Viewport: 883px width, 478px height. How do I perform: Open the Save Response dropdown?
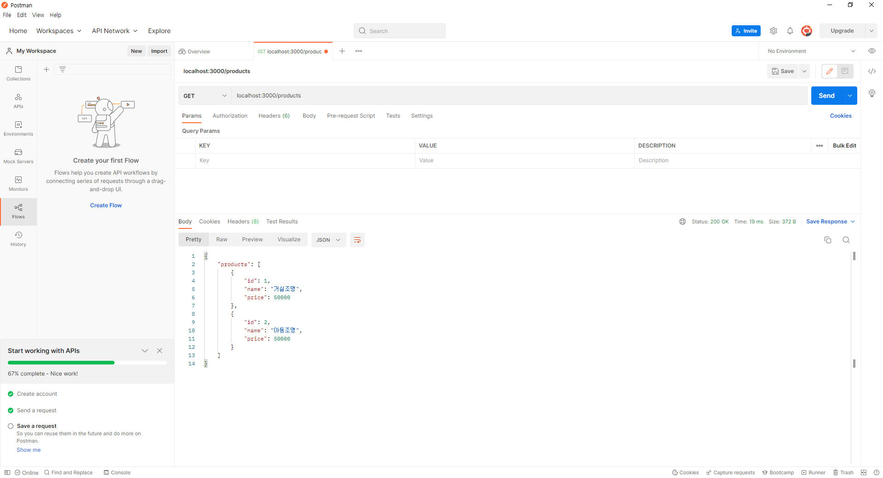[x=831, y=222]
